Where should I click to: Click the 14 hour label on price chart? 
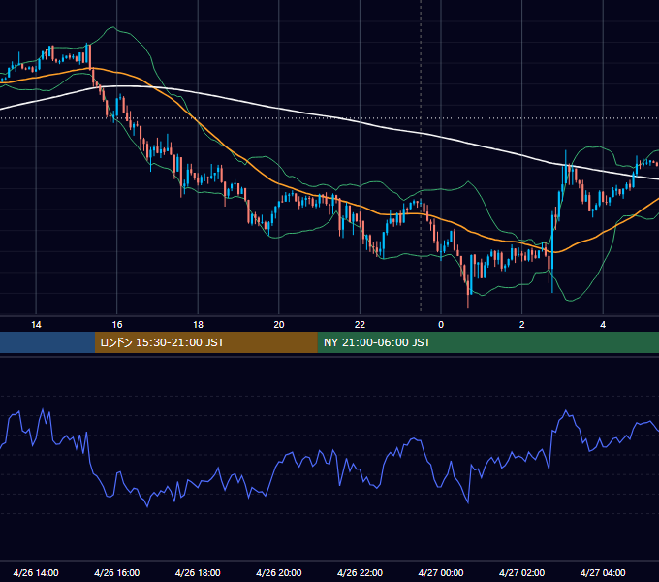point(36,325)
